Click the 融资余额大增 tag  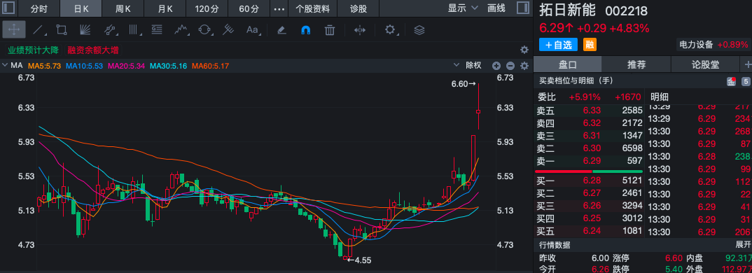coord(93,50)
